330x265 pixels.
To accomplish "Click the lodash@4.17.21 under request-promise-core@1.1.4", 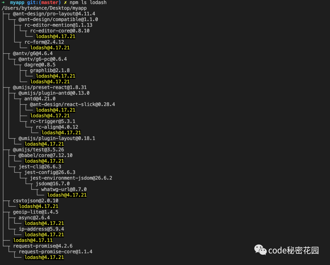I will [x=44, y=257].
